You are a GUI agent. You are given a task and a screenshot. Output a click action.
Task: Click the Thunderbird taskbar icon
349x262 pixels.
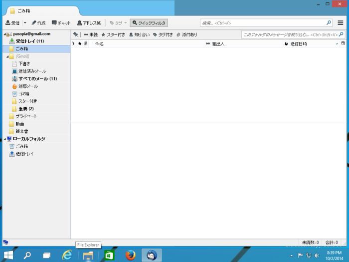[152, 255]
